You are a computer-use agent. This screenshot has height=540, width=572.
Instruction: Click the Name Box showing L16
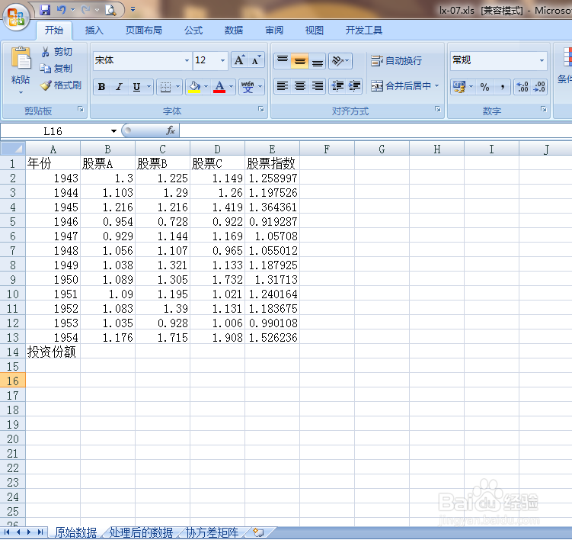click(59, 130)
